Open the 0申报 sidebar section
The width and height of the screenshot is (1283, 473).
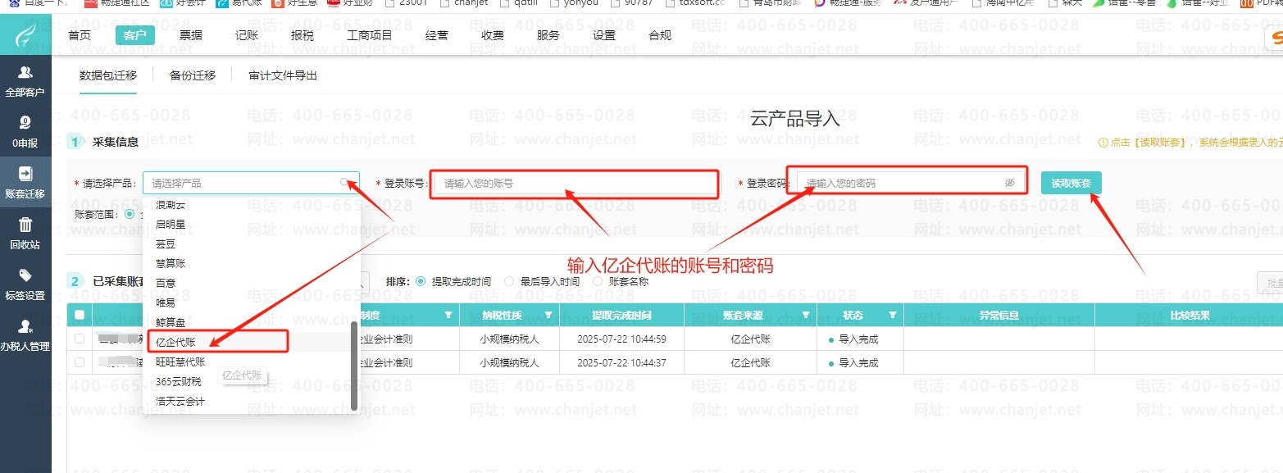(25, 132)
